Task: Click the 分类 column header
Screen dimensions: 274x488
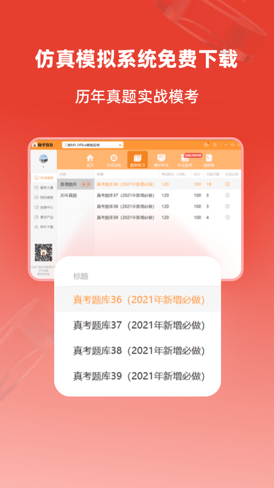Action: (x=63, y=174)
